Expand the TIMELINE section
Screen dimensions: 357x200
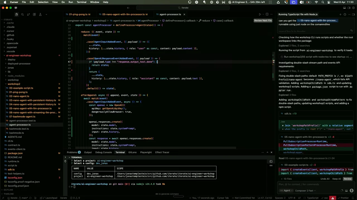pyautogui.click(x=9, y=194)
